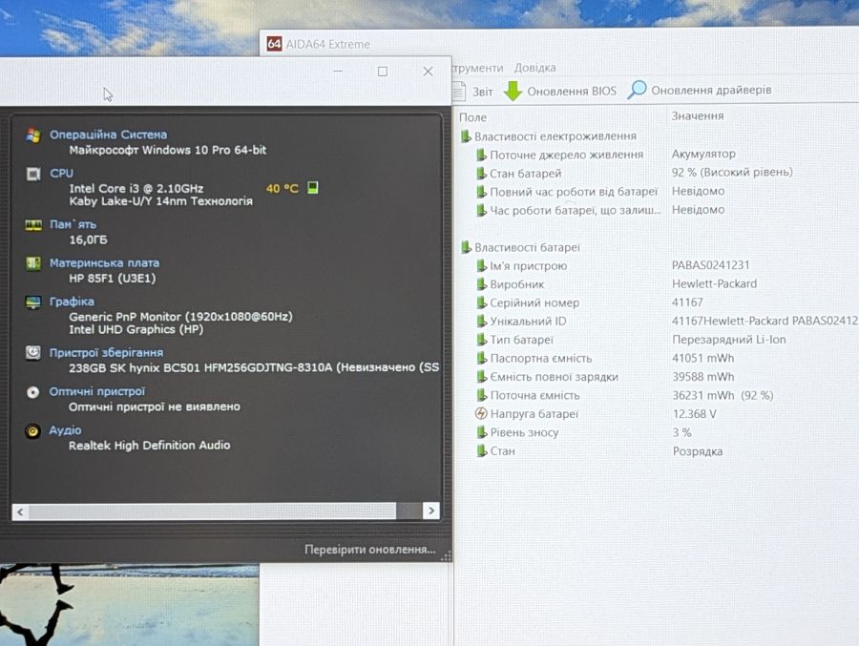Click the Windows flag icon beside Операційна Система
This screenshot has width=859, height=646.
click(x=33, y=135)
